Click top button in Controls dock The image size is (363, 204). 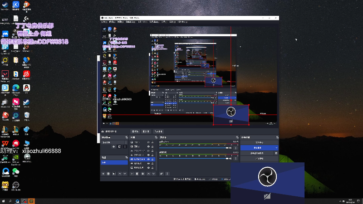click(259, 142)
